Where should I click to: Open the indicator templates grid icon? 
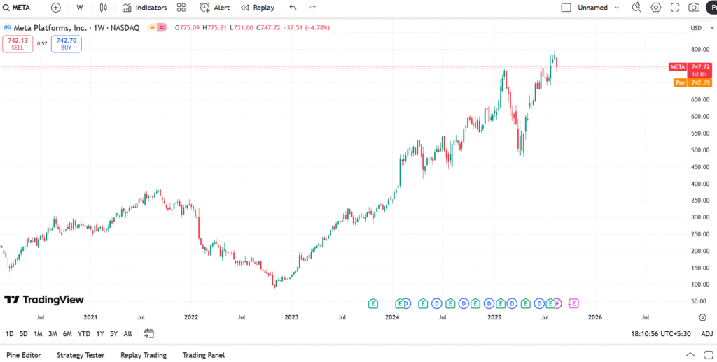pos(181,7)
